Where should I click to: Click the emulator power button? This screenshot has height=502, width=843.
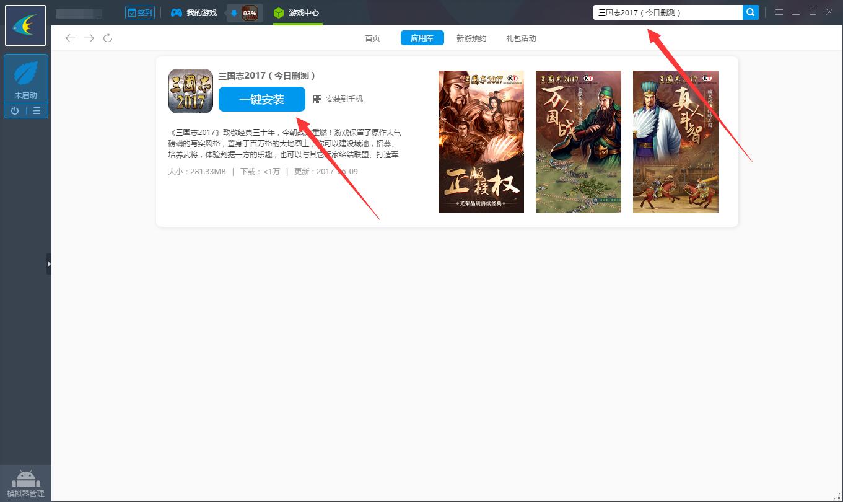tap(15, 111)
